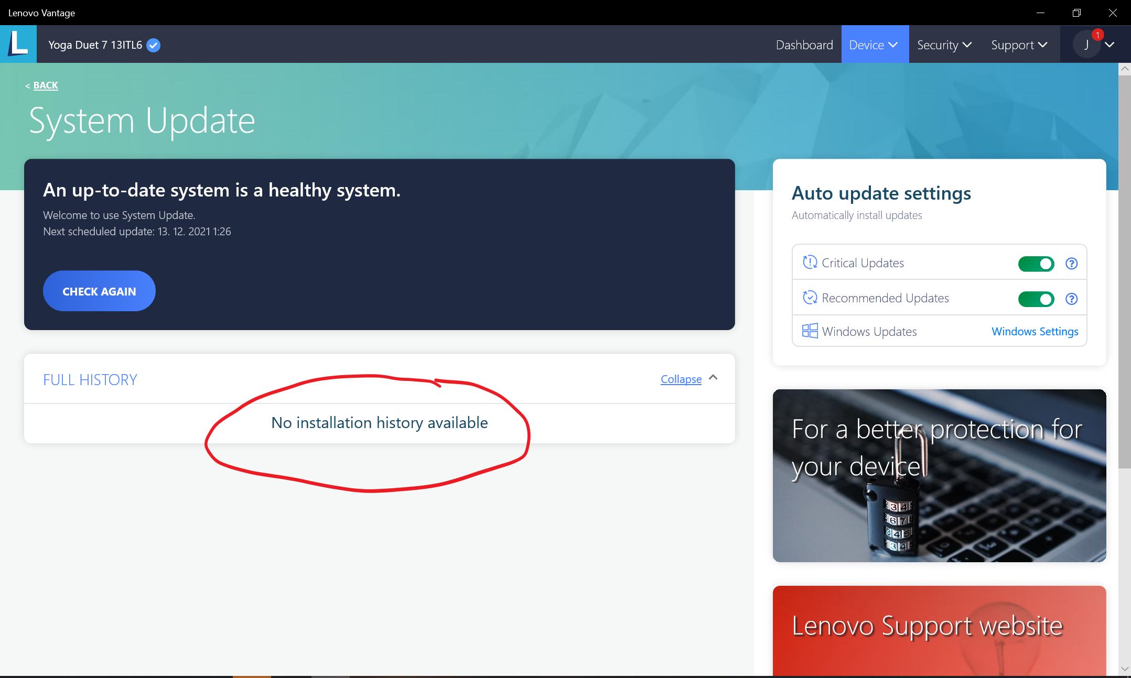Toggle off Critical Updates switch
This screenshot has width=1131, height=678.
coord(1036,264)
